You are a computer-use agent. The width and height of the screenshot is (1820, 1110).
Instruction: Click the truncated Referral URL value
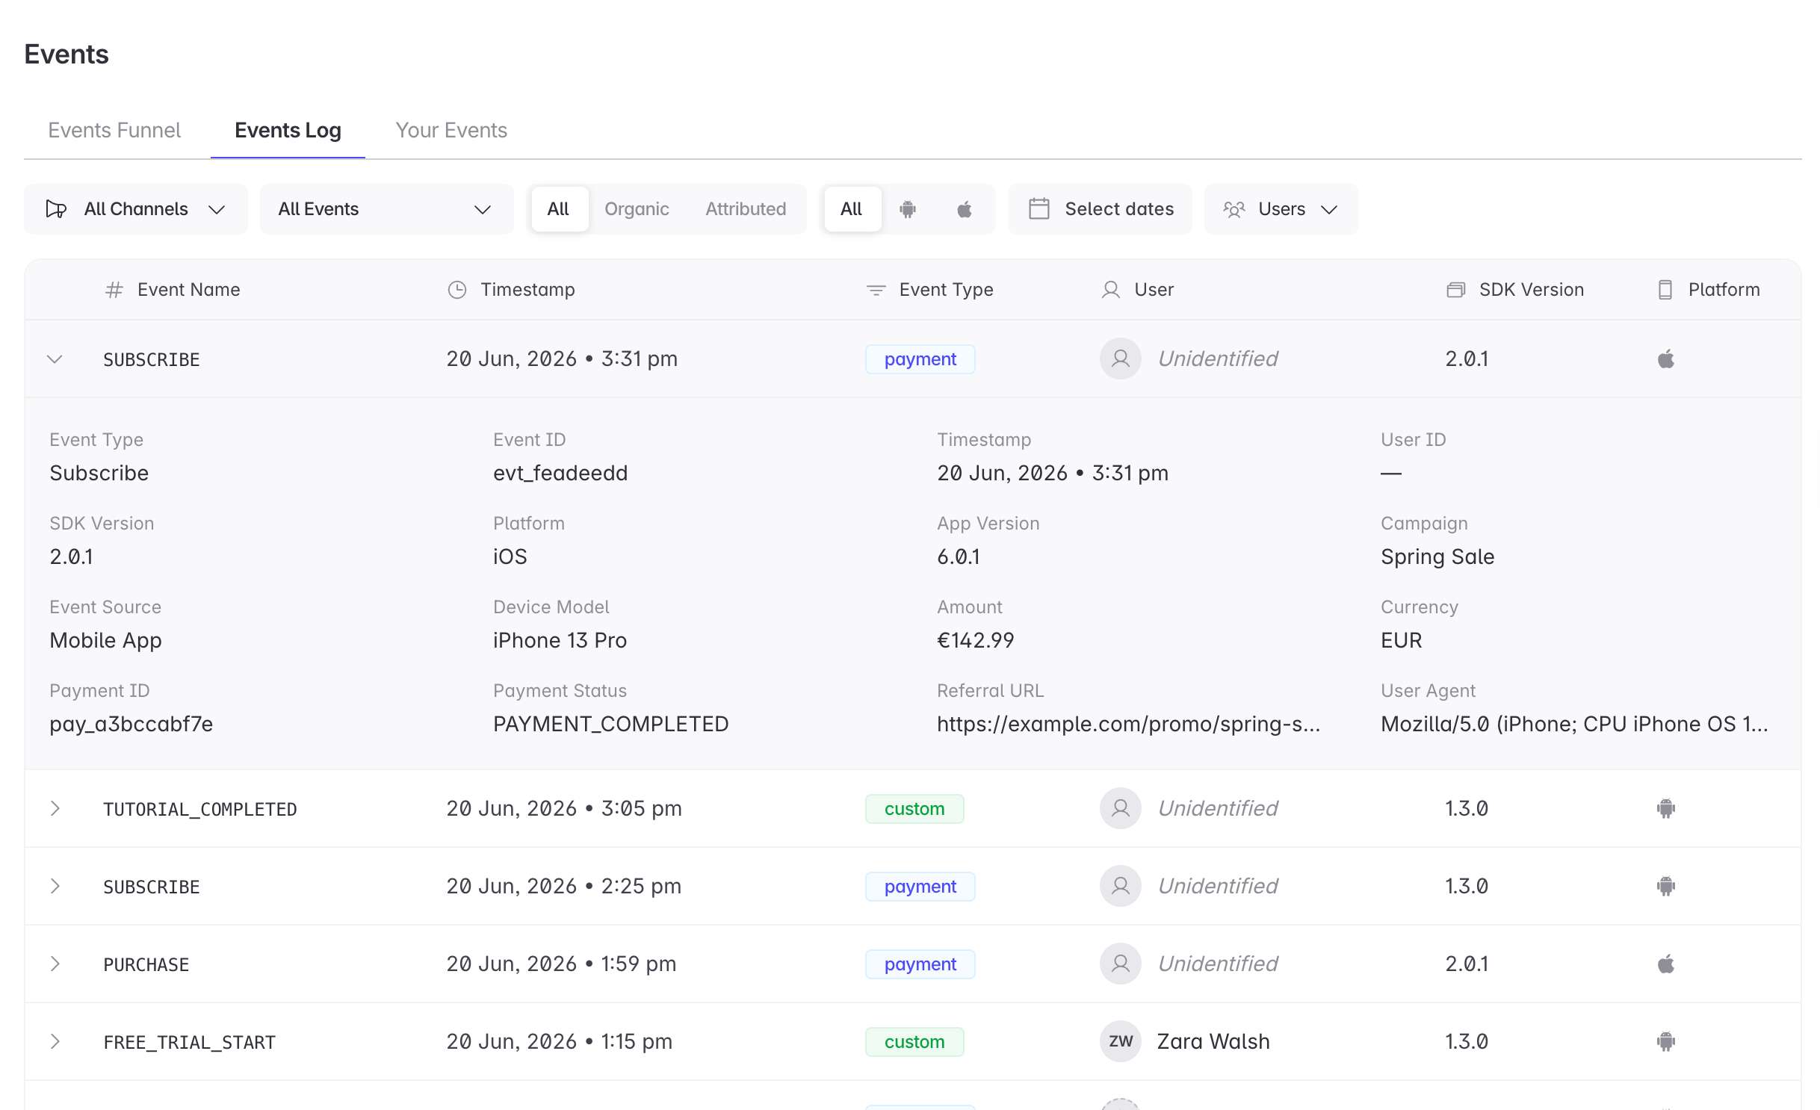click(1128, 725)
